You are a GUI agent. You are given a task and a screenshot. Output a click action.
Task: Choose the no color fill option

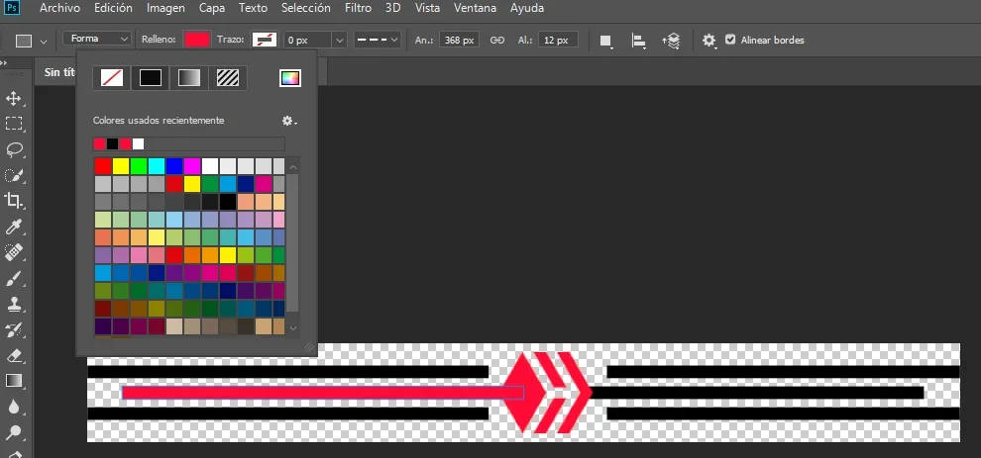tap(112, 78)
